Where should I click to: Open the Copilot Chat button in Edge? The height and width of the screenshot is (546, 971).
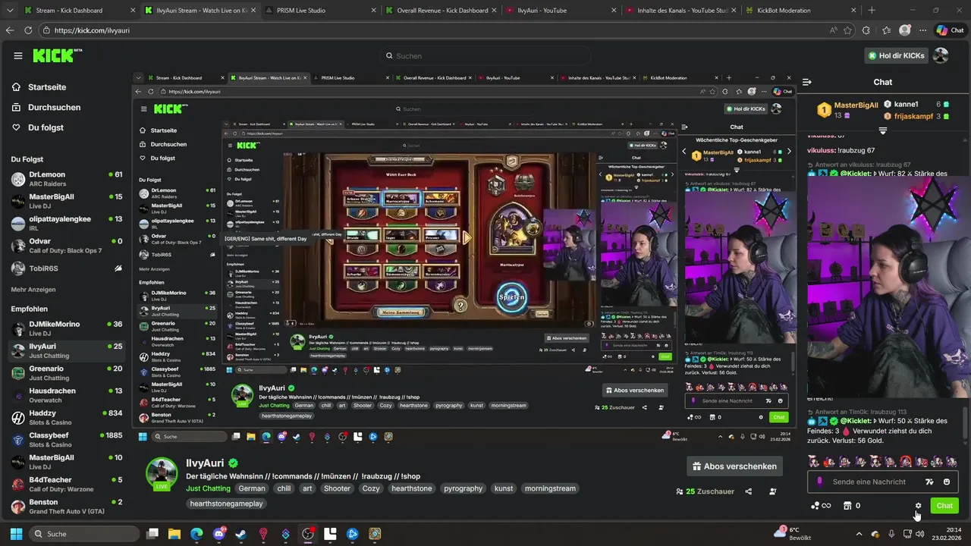pos(951,30)
